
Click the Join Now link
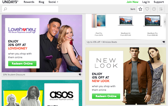pyautogui.click(x=132, y=2)
